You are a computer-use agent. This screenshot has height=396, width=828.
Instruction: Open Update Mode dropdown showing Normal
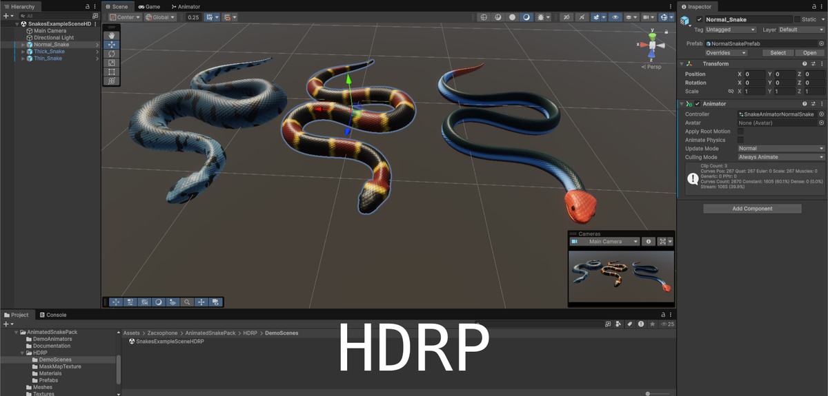[781, 148]
